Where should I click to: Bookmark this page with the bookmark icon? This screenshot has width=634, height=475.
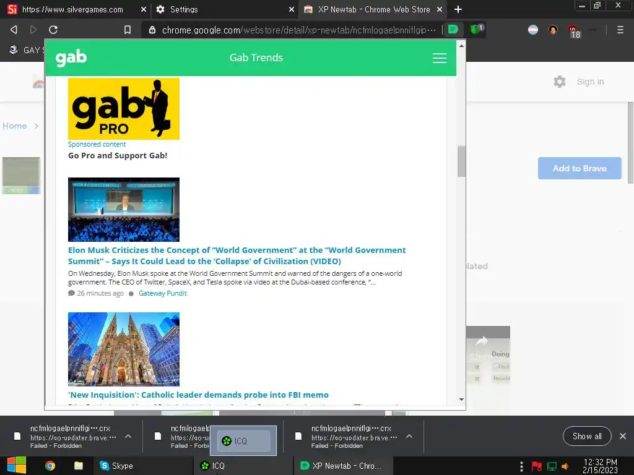pyautogui.click(x=128, y=30)
